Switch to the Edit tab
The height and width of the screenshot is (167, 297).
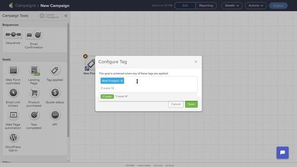click(x=185, y=6)
